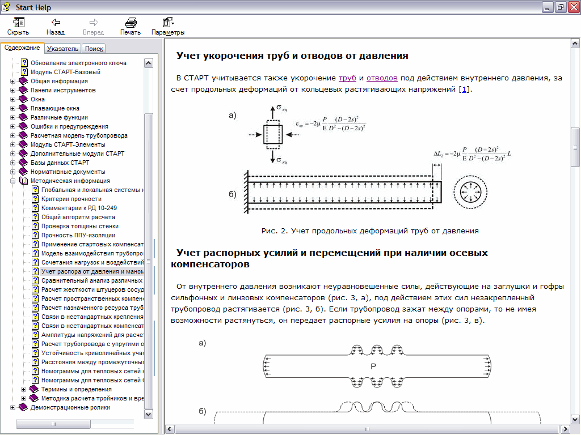Expand the Общая информация node

[x=13, y=81]
